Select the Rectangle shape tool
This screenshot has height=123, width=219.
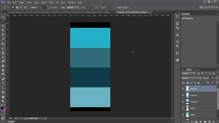pos(3,92)
